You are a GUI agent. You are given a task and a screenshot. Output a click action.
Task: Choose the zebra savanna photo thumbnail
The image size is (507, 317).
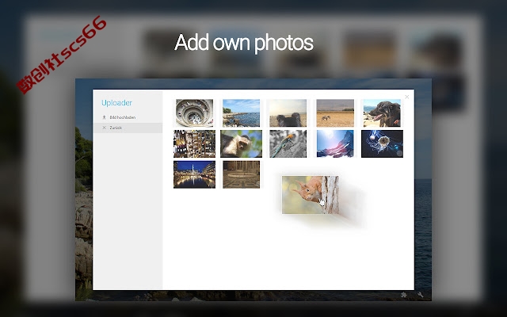pyautogui.click(x=335, y=113)
